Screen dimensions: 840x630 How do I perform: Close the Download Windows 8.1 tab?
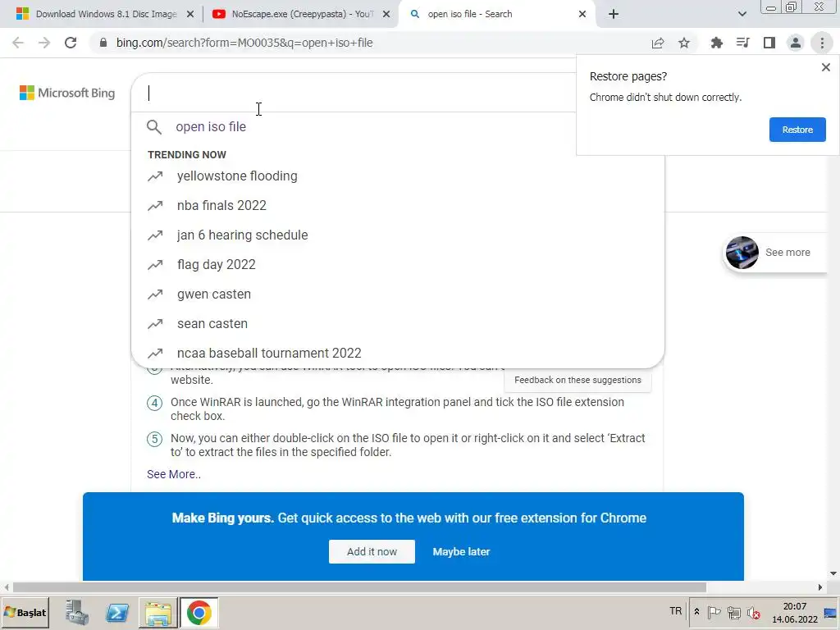point(190,14)
